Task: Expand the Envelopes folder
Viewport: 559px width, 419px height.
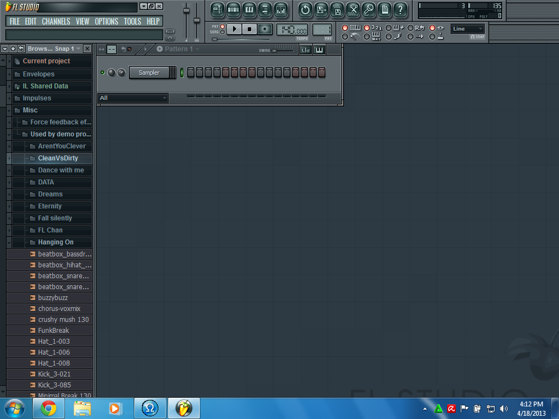Action: 9,74
